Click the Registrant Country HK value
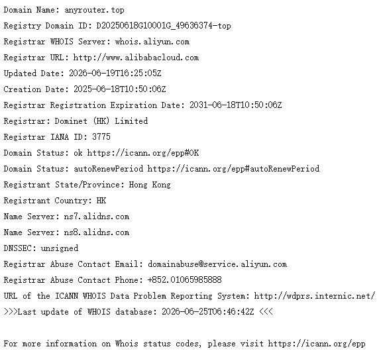The image size is (379, 355). 101,201
